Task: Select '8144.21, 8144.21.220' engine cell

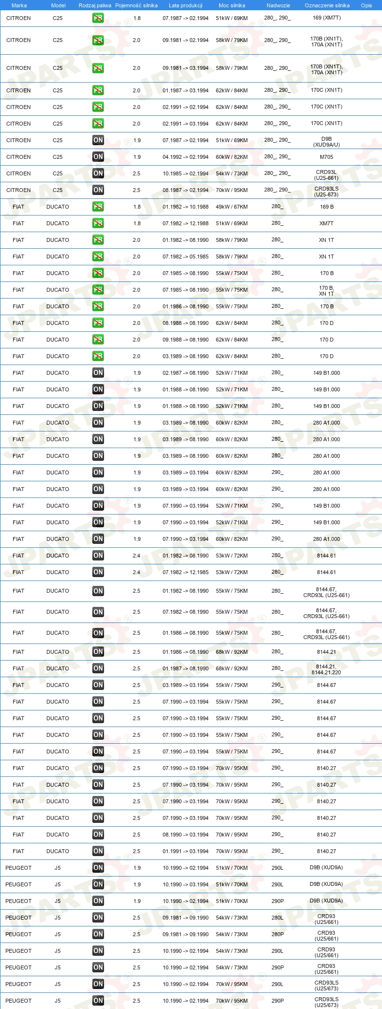Action: click(326, 669)
